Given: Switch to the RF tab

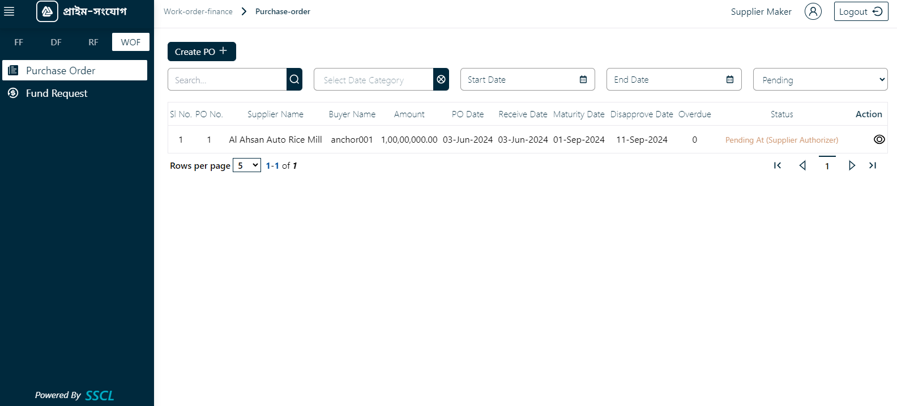Looking at the screenshot, I should click(x=93, y=42).
